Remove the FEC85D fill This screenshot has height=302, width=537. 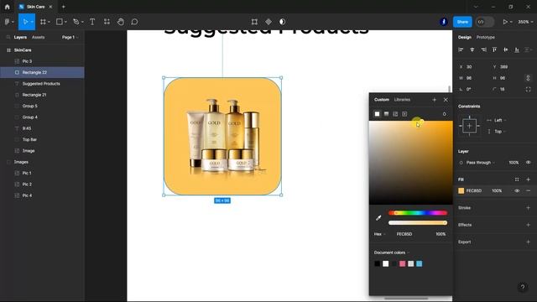coord(528,190)
